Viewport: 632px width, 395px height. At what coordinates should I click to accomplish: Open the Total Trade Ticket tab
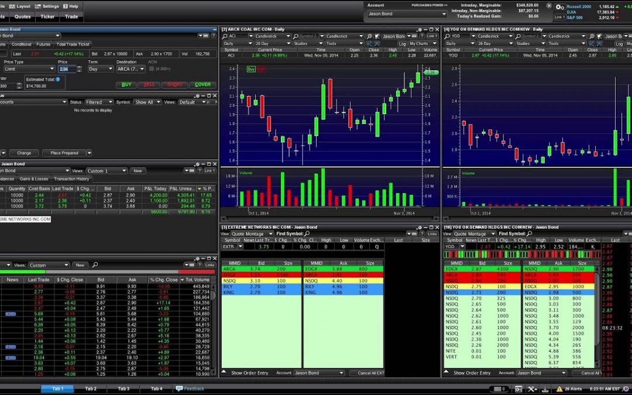coord(73,44)
